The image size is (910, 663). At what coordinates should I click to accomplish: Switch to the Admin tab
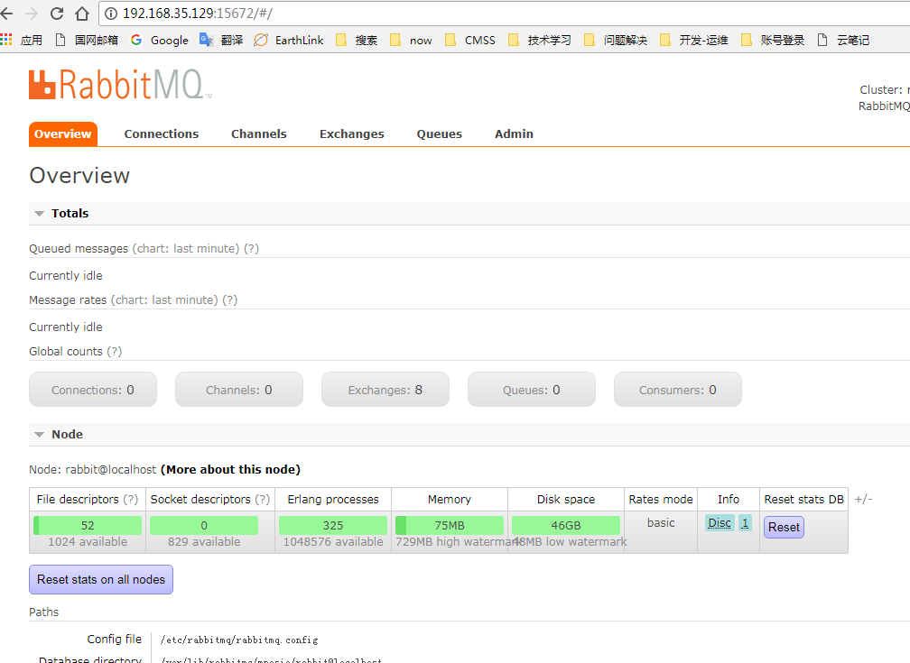pyautogui.click(x=514, y=134)
